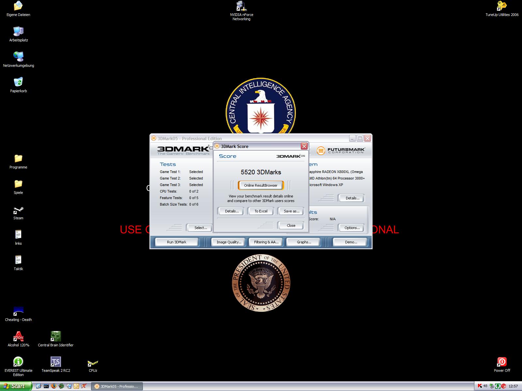Screen dimensions: 522x391
Task: Launch TuneUp Utilities 2006 shortcut
Action: (502, 9)
